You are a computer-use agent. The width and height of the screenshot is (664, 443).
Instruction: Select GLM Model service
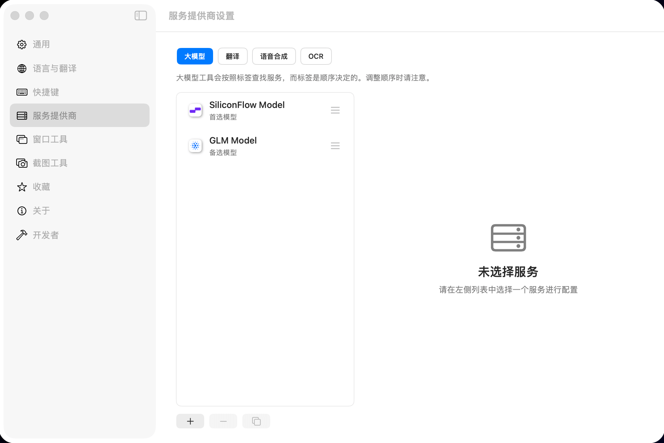click(x=233, y=146)
